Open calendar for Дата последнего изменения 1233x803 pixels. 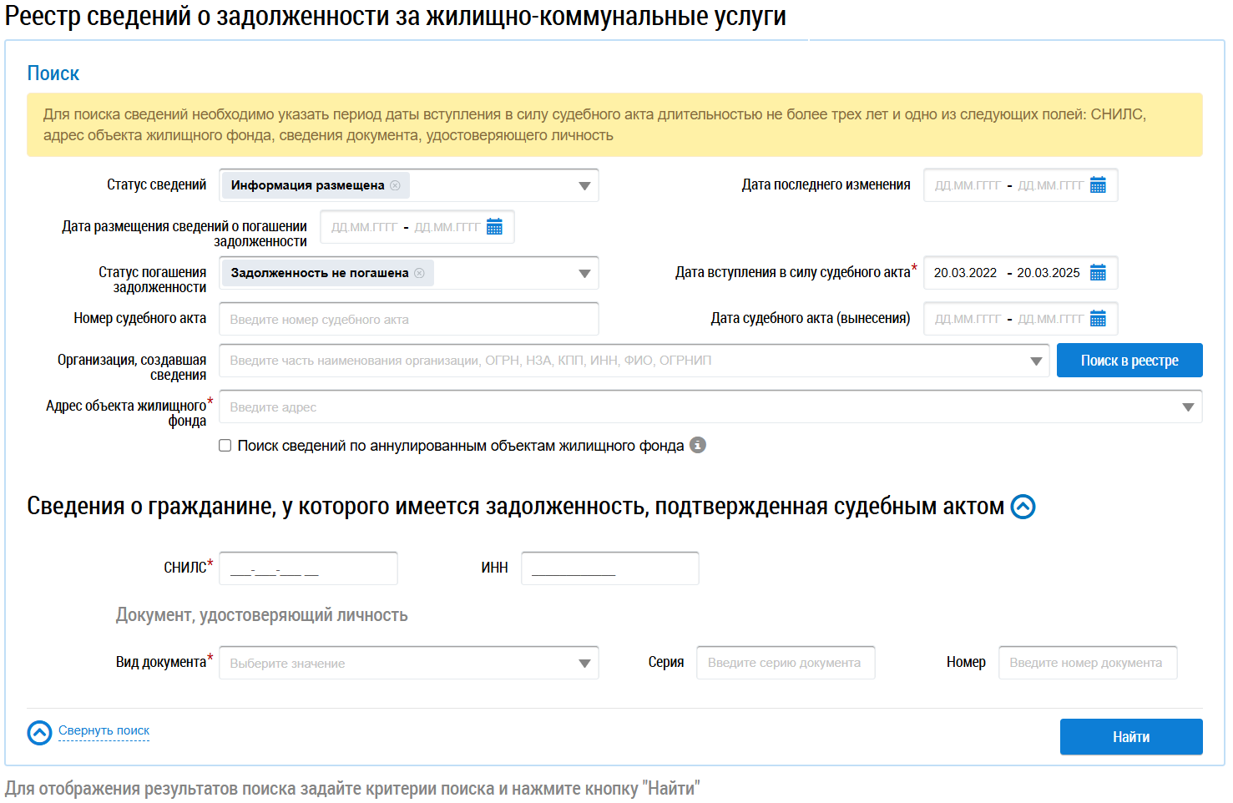[1098, 185]
